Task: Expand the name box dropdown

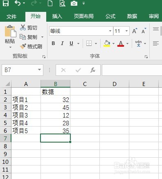Action: pyautogui.click(x=39, y=70)
